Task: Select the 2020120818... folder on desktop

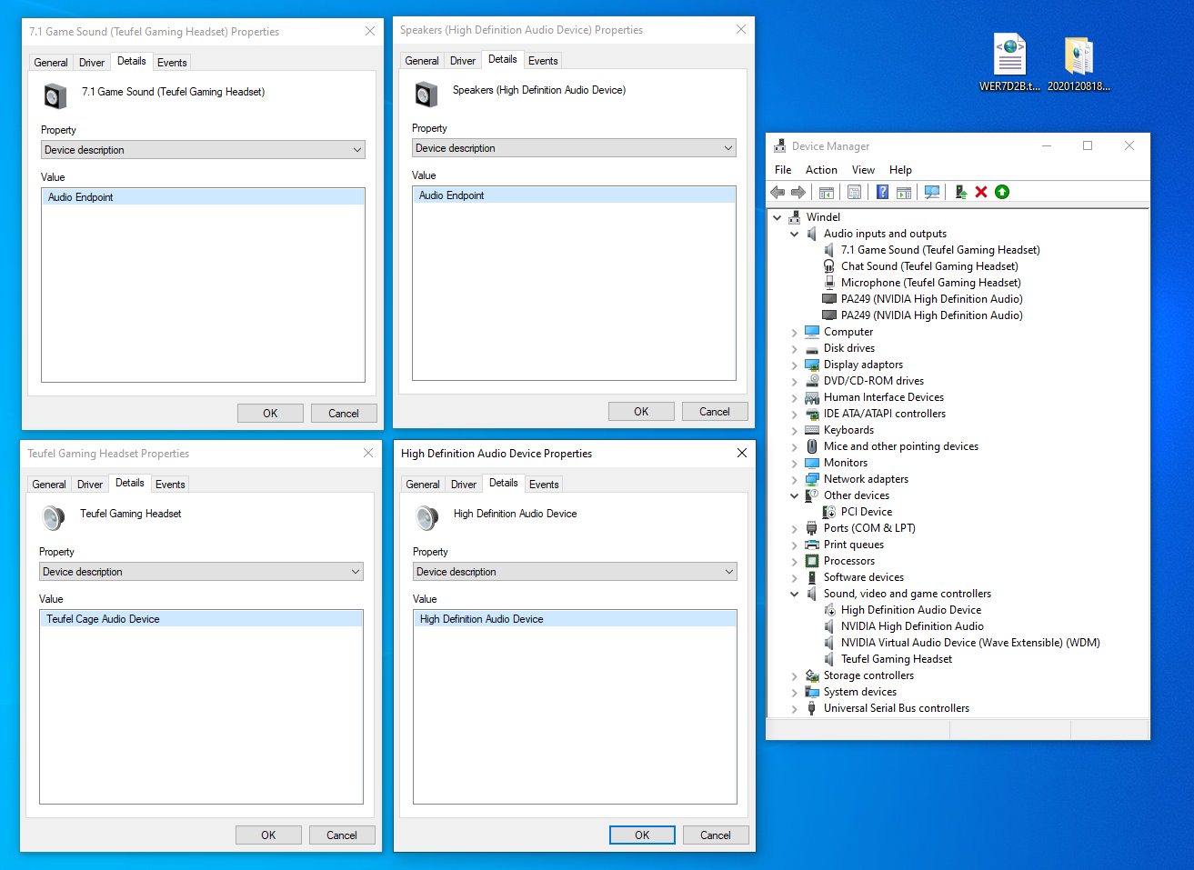Action: point(1079,63)
